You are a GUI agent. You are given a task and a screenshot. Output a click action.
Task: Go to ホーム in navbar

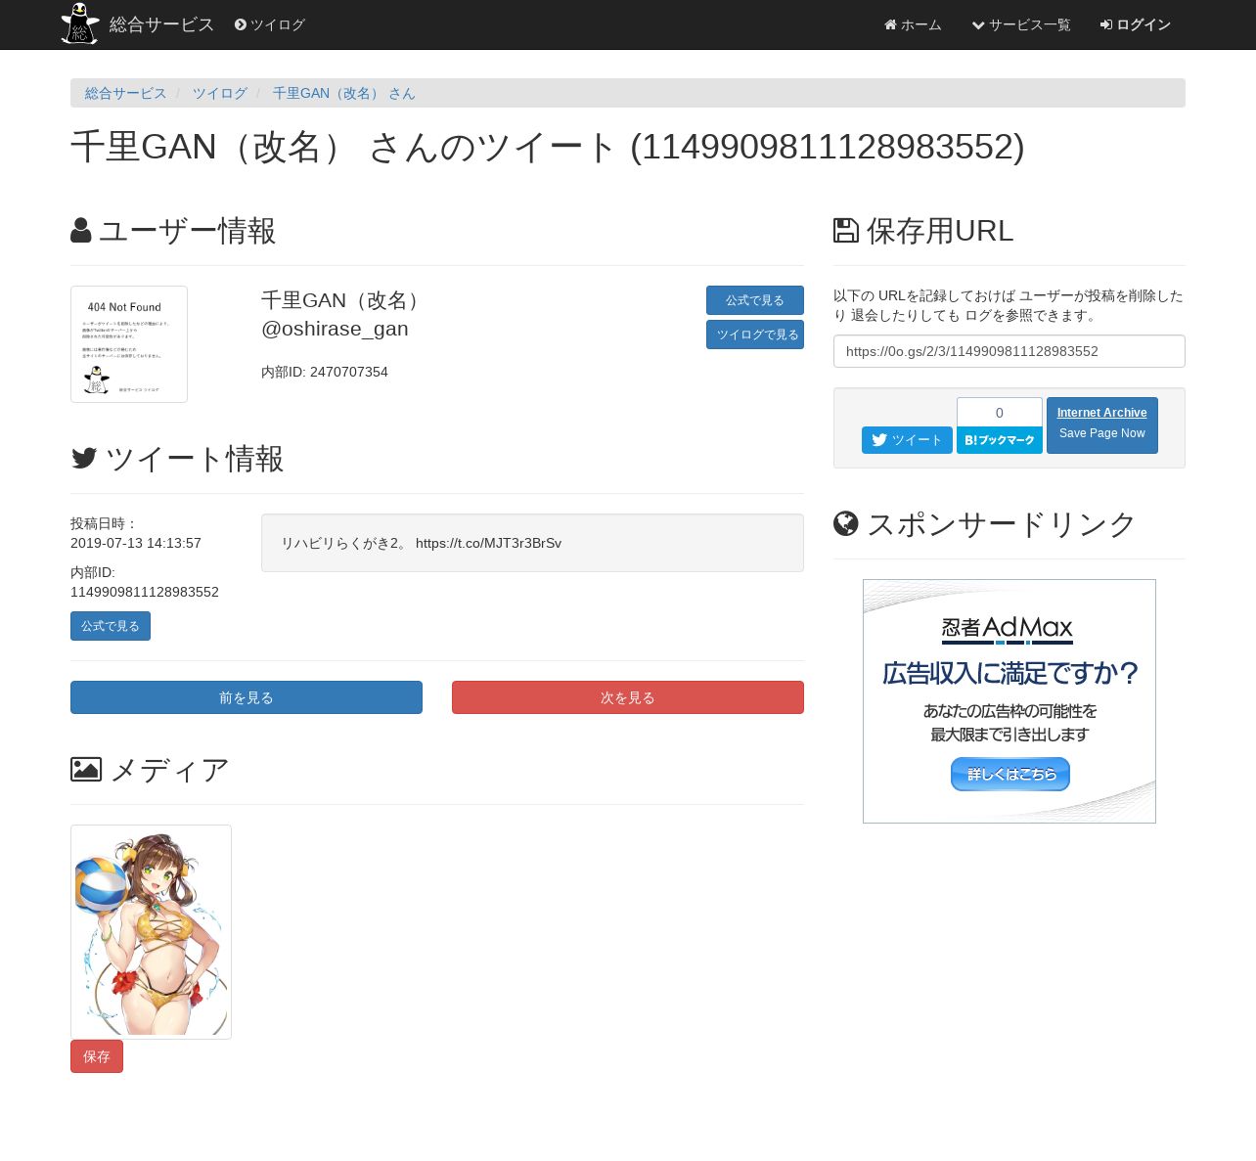(x=913, y=24)
